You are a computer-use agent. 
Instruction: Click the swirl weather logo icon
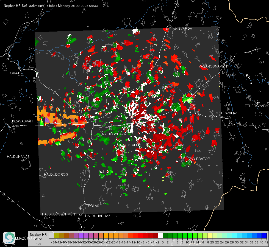(x=9, y=238)
